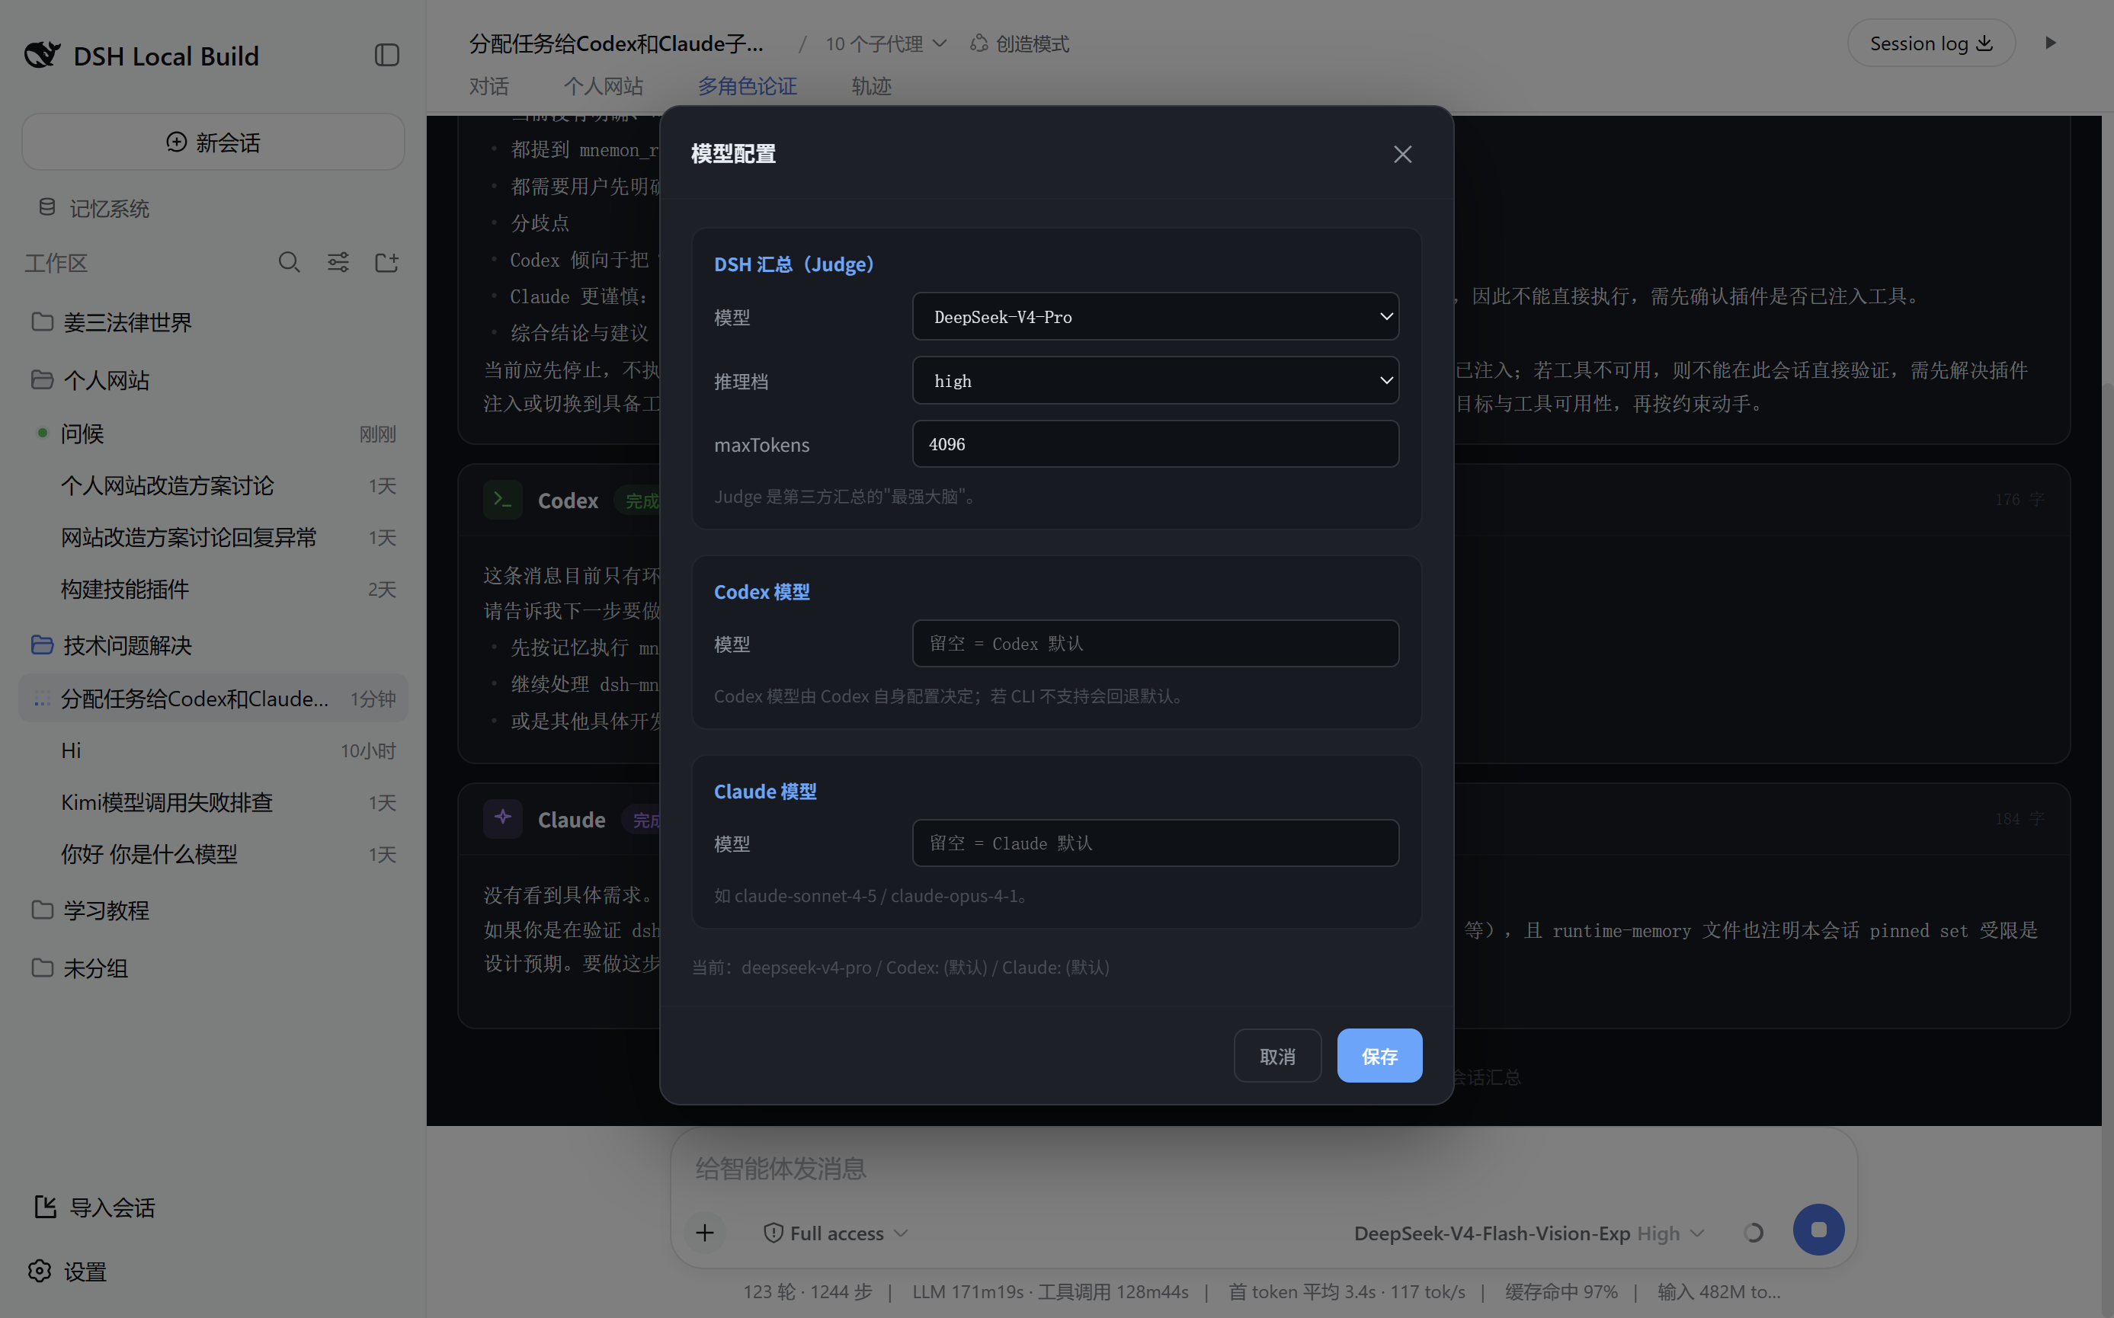
Task: Open the DeepSeek-V4-Flash-Vision-Exp model selector
Action: 1529,1233
